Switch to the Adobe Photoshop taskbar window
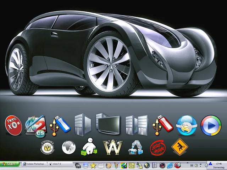Screen dimensions: 227x170 [x=34, y=164]
